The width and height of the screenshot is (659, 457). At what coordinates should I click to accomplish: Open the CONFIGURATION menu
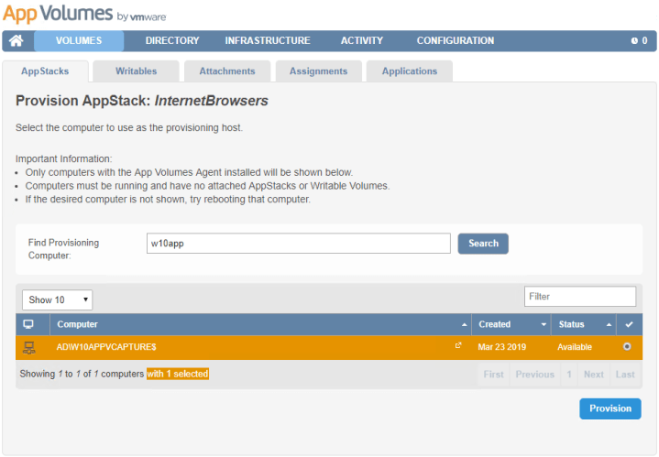tap(456, 40)
